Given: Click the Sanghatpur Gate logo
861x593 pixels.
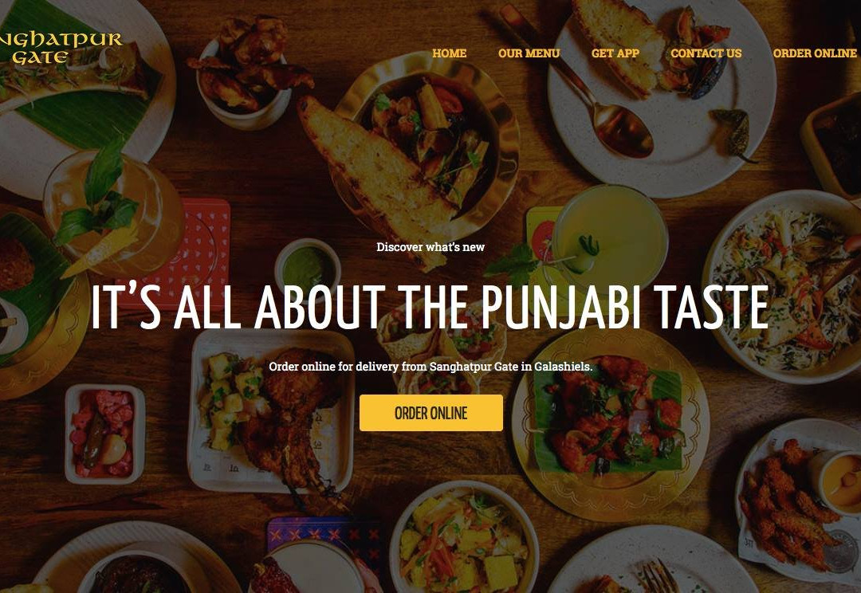Looking at the screenshot, I should pyautogui.click(x=61, y=49).
